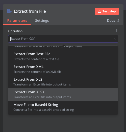Select the highlighted Extract From XLSX option
The width and height of the screenshot is (126, 132).
[x=63, y=95]
